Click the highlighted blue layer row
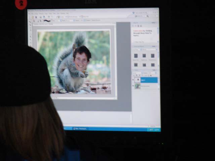The image size is (215, 161). pos(149,80)
